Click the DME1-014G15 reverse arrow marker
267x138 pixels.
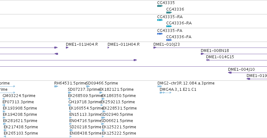pos(208,60)
